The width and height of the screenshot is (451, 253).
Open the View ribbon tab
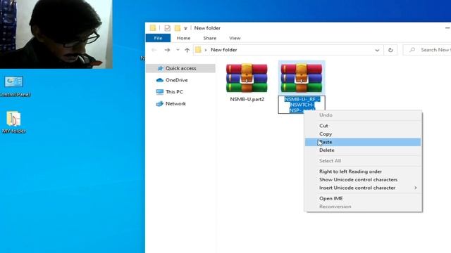click(x=235, y=38)
